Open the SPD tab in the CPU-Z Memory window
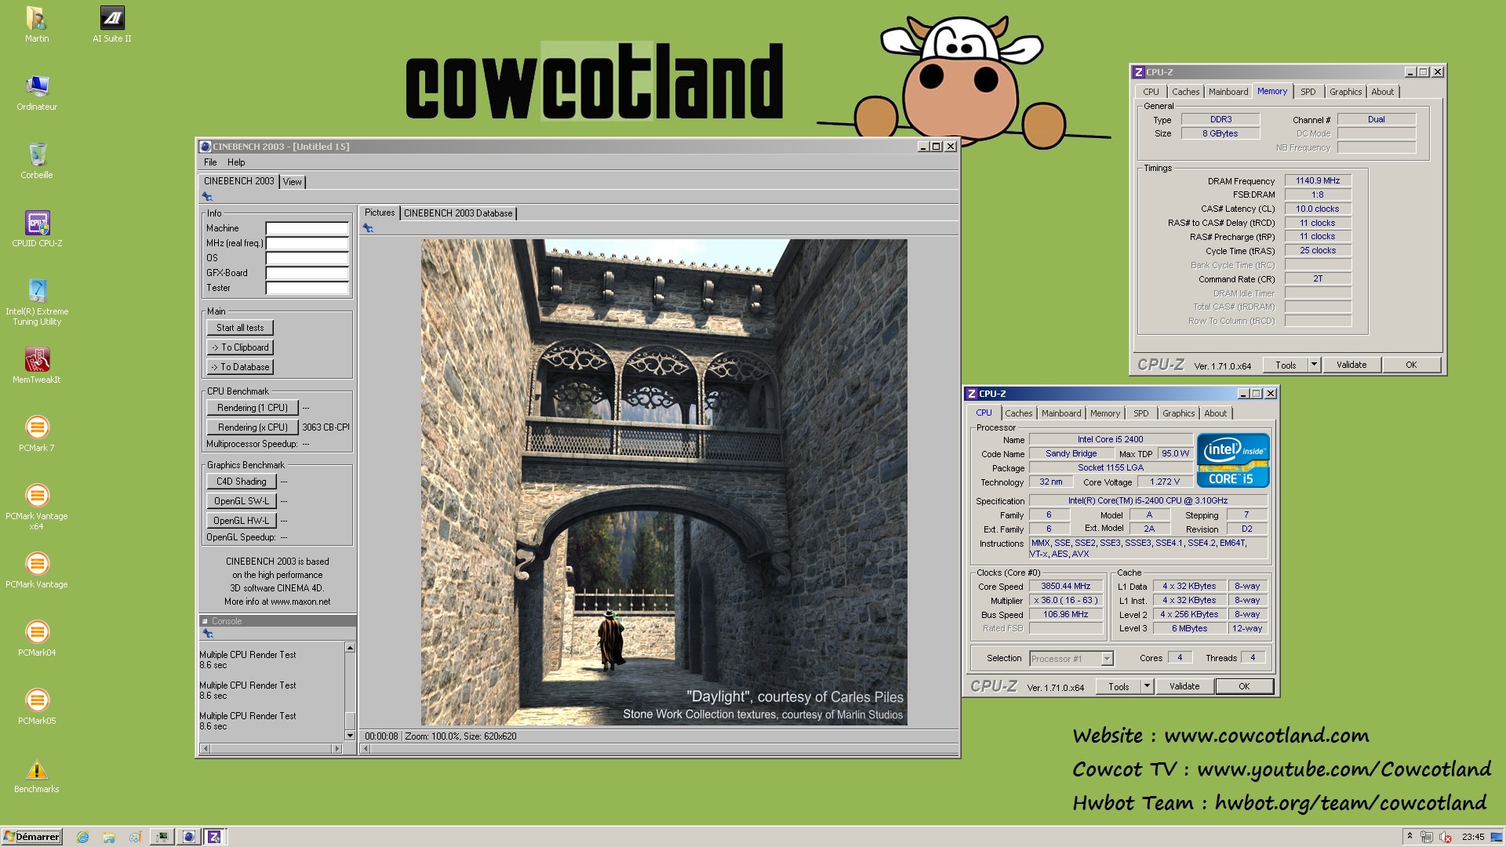Image resolution: width=1506 pixels, height=847 pixels. tap(1308, 92)
